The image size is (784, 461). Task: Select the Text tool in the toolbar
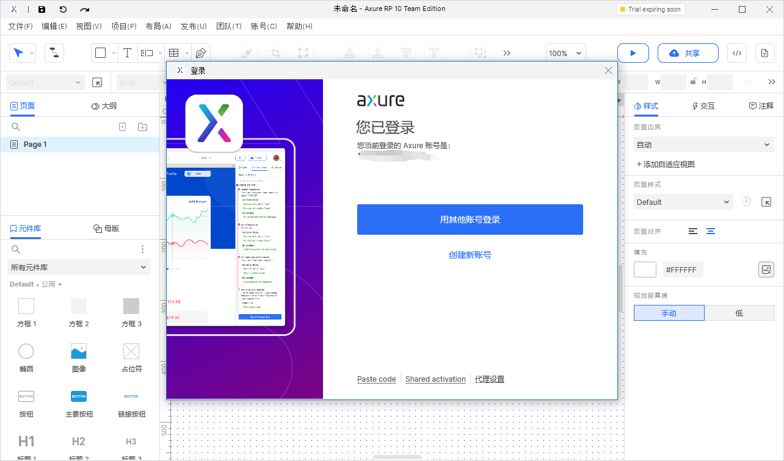click(x=128, y=52)
